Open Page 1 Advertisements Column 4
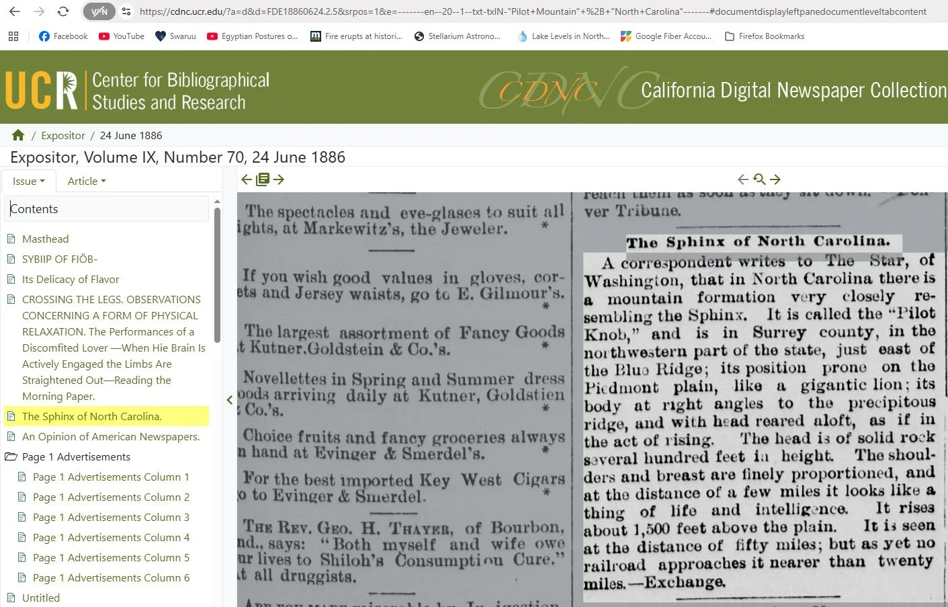The image size is (948, 607). [111, 537]
